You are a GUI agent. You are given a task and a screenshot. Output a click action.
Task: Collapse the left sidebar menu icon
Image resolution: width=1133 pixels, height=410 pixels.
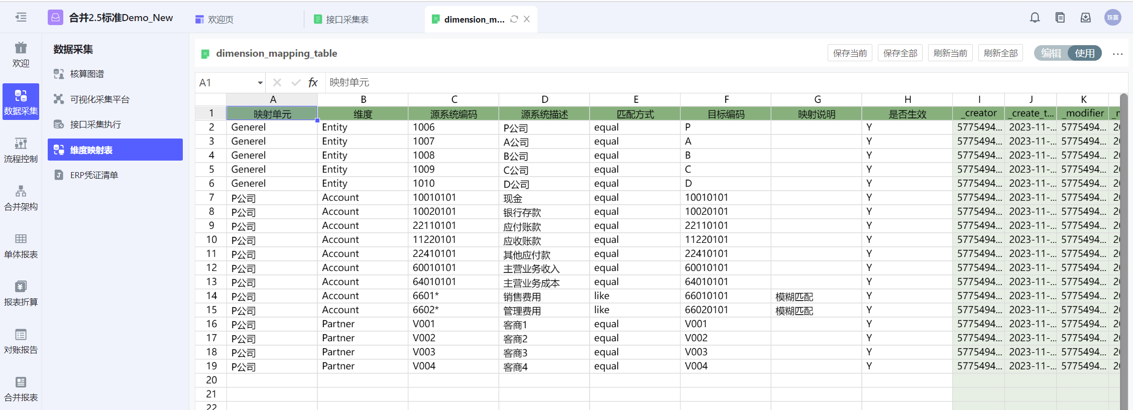pyautogui.click(x=21, y=18)
